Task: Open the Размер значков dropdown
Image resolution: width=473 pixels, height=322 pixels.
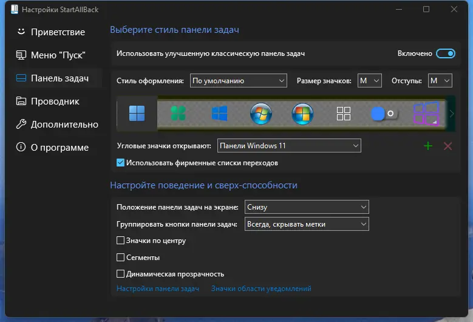Action: tap(370, 81)
